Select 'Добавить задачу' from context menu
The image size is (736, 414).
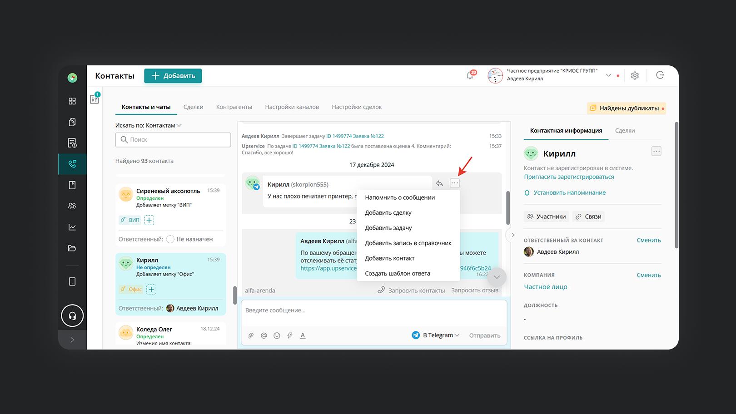tap(388, 228)
